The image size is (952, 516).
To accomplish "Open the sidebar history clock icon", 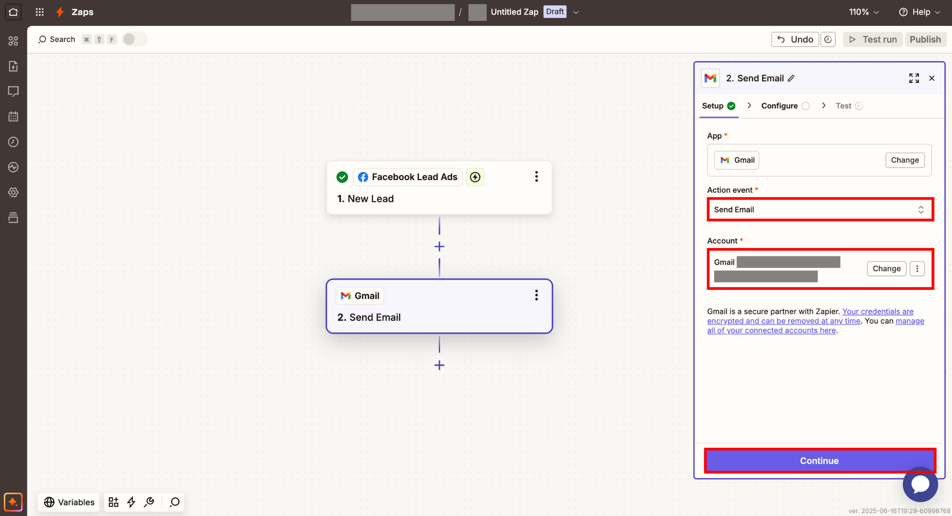I will point(13,142).
